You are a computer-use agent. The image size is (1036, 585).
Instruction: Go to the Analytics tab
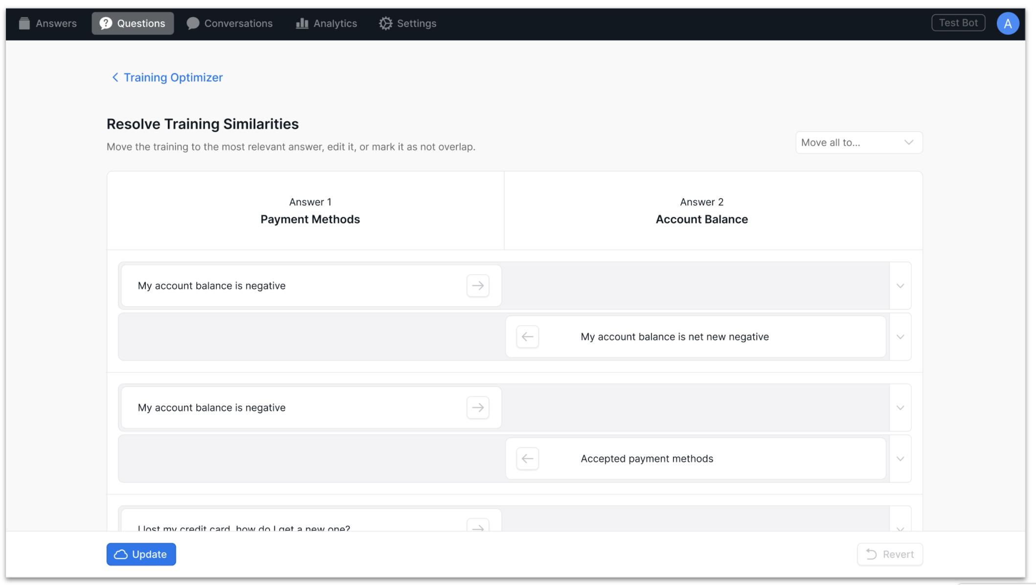click(x=326, y=23)
